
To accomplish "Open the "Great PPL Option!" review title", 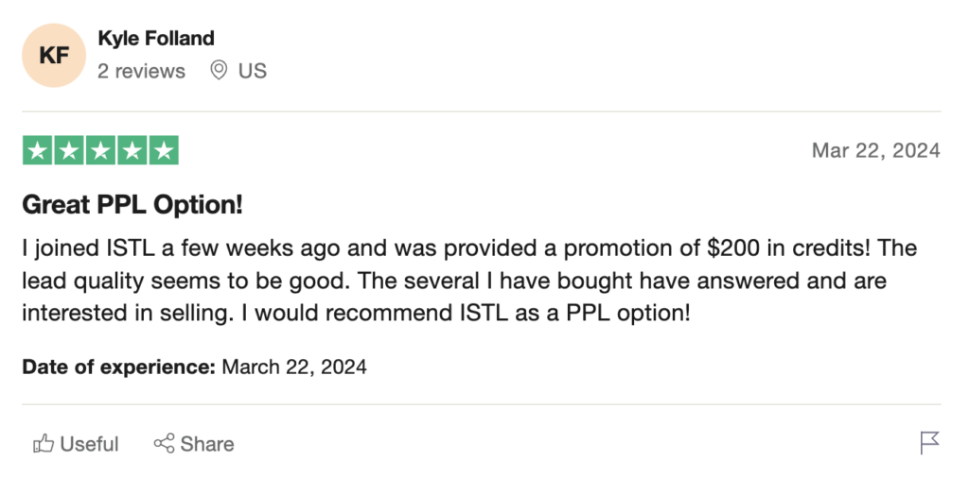I will [x=131, y=204].
